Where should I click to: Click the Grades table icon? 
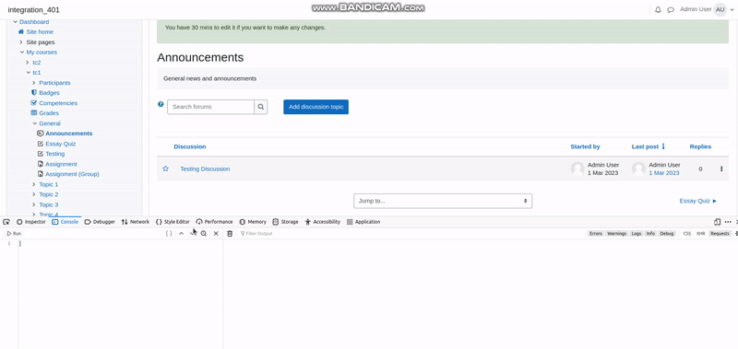34,112
